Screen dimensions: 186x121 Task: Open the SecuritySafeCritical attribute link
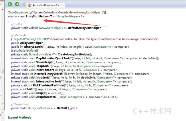click(24, 51)
